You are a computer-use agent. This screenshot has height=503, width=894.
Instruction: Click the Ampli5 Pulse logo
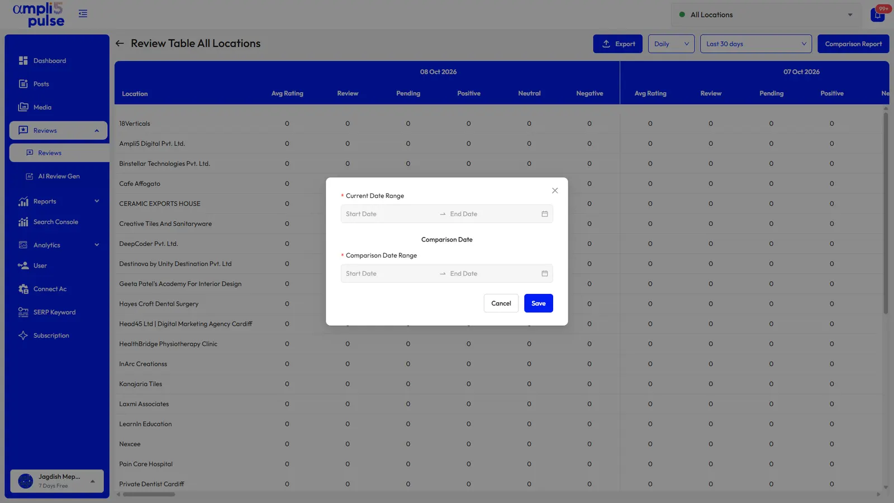[x=39, y=15]
